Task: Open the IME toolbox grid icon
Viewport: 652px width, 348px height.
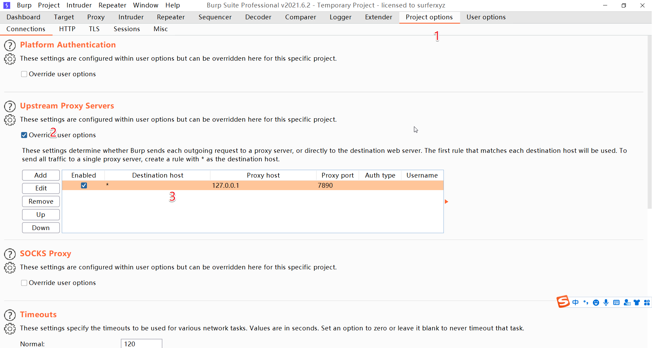Action: [647, 303]
